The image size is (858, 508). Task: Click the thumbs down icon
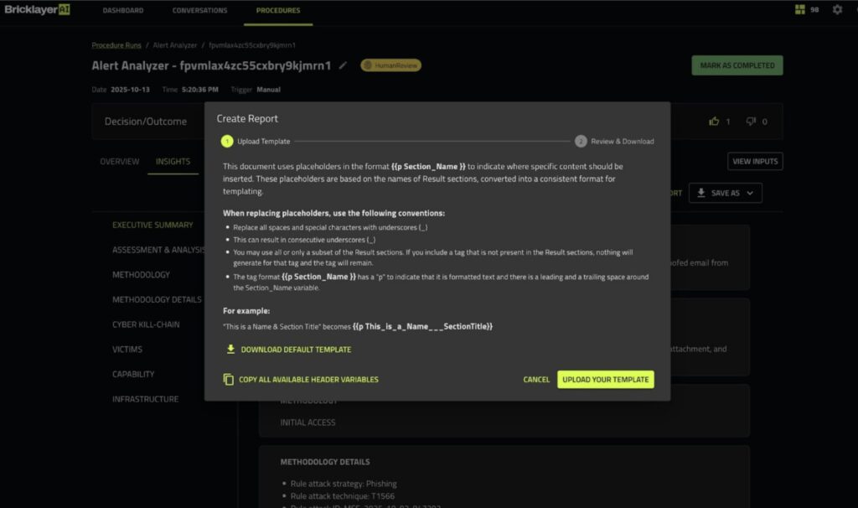pos(751,122)
